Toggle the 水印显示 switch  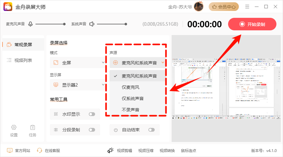92,114
